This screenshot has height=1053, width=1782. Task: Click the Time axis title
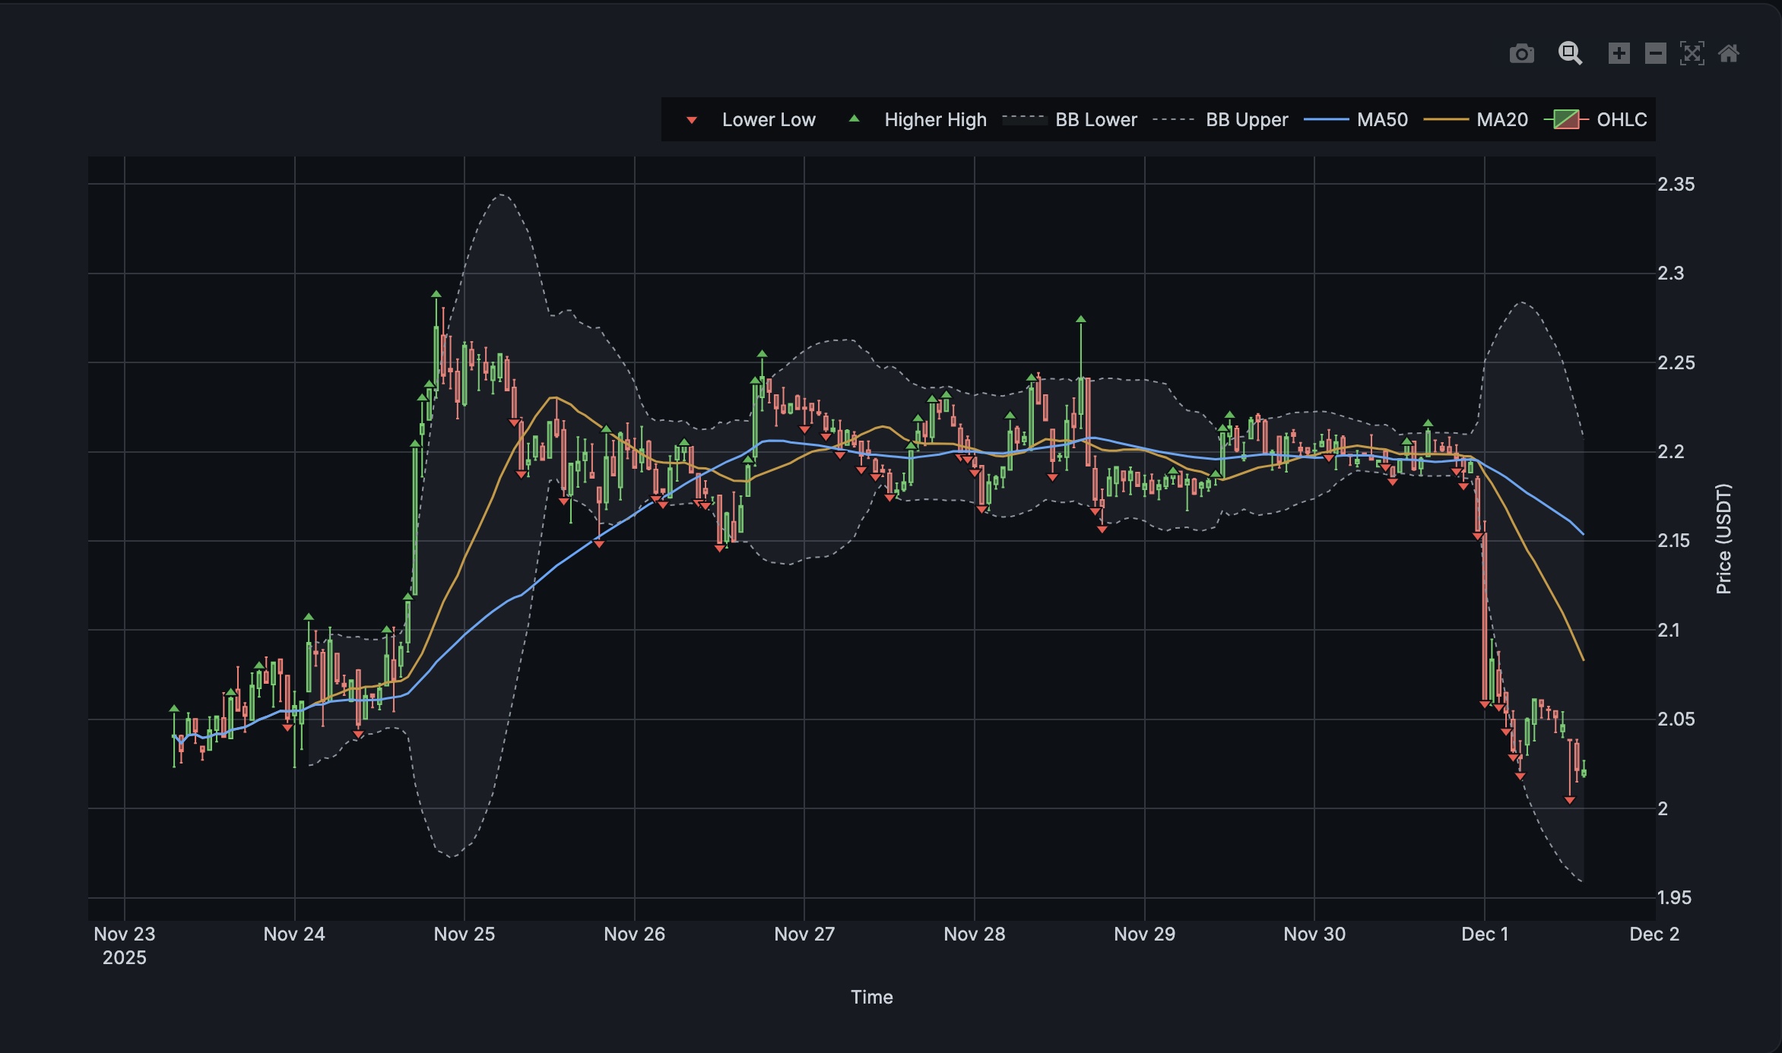click(x=871, y=997)
